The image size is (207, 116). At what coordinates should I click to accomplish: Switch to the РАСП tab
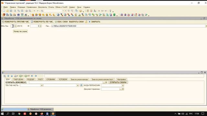40,80
